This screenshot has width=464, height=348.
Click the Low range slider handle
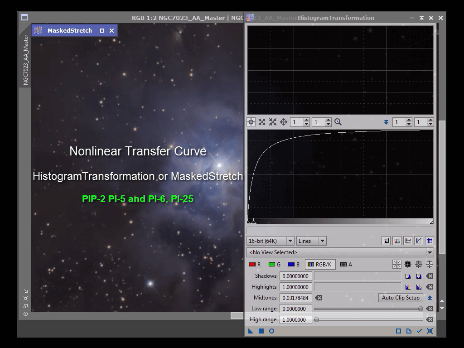(x=420, y=309)
